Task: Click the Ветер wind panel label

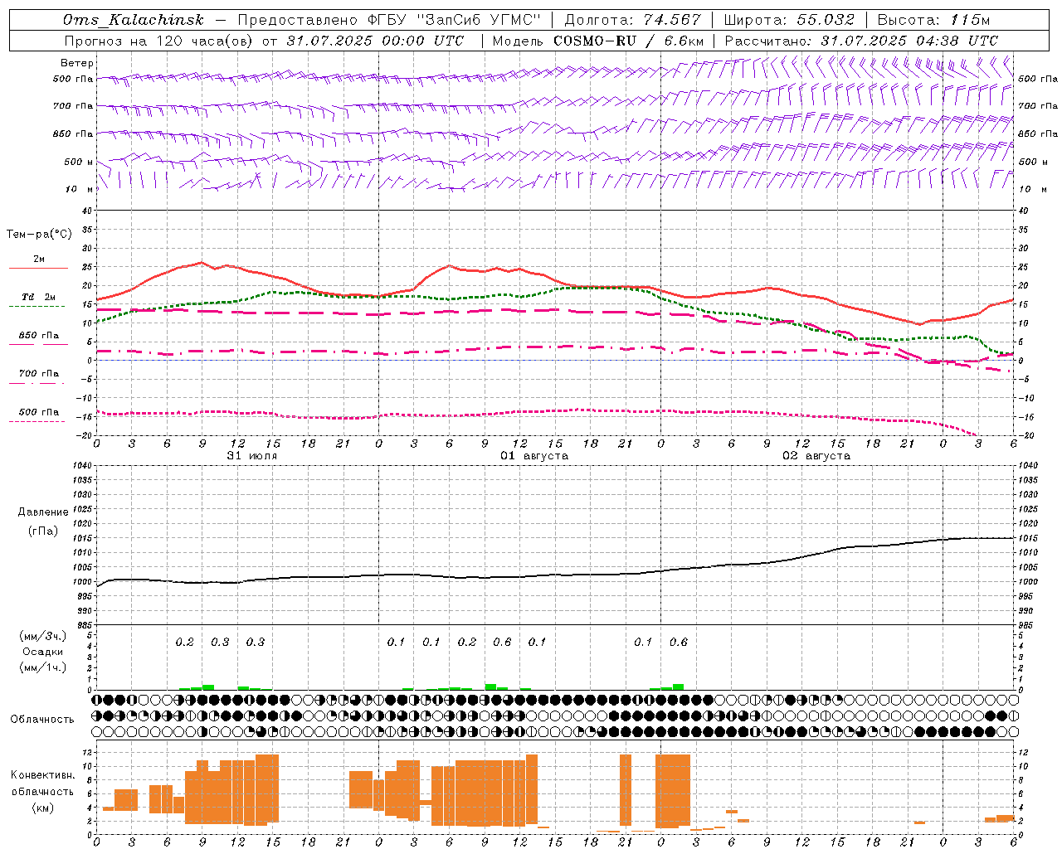Action: [x=77, y=63]
